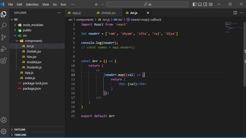Click the Arr.js breadcrumb
The width and height of the screenshot is (246, 138).
[x=104, y=20]
